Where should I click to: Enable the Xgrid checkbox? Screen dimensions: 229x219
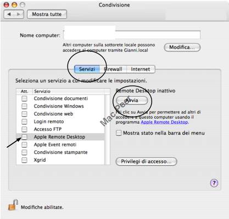pos(24,160)
